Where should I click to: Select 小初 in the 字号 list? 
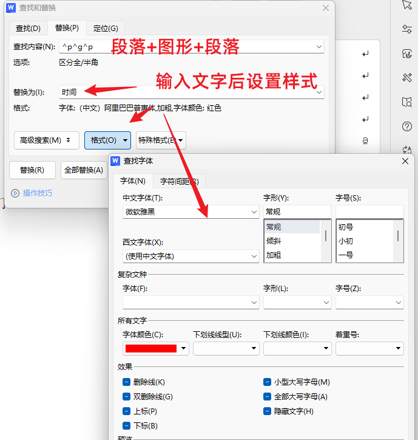365,241
